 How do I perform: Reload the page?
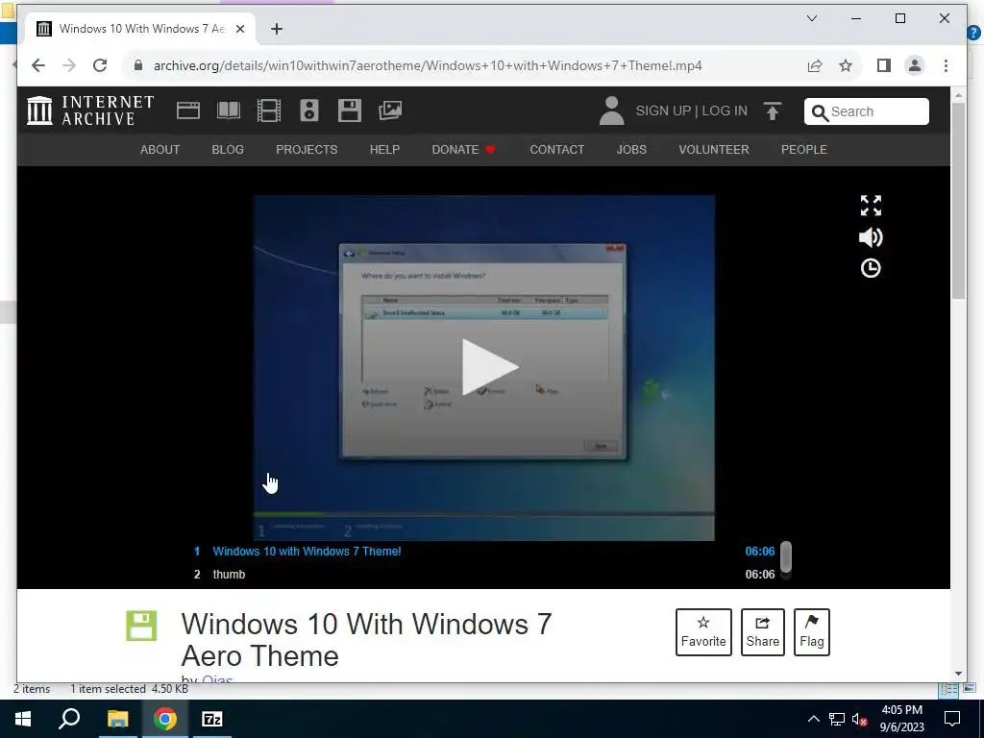(100, 65)
